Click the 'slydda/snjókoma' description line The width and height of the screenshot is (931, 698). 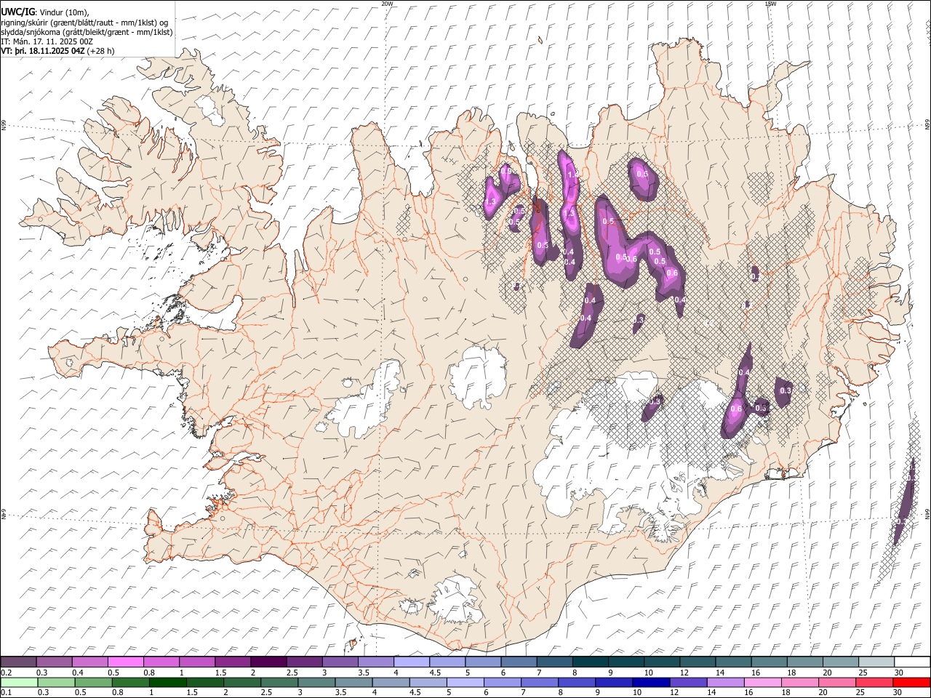[87, 32]
